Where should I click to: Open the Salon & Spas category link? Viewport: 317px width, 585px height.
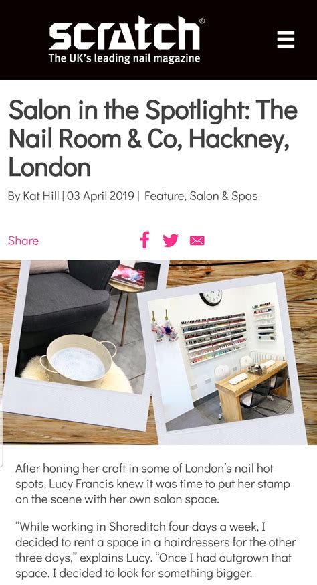coord(223,196)
